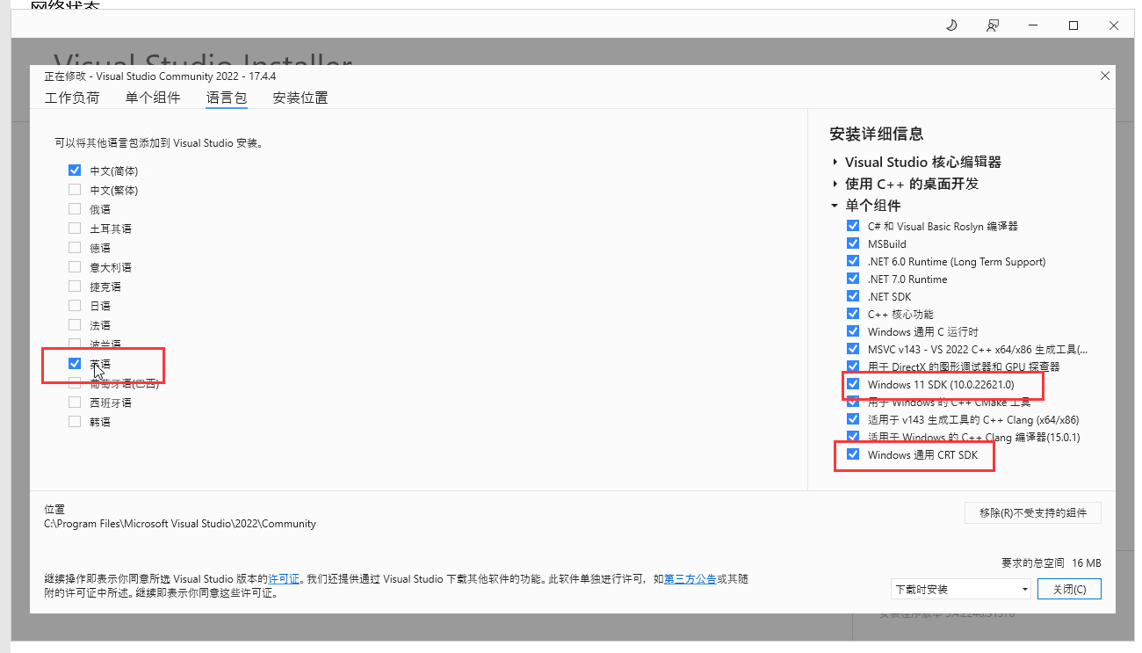Image resolution: width=1142 pixels, height=653 pixels.
Task: Check the 德语 language pack
Action: [75, 247]
